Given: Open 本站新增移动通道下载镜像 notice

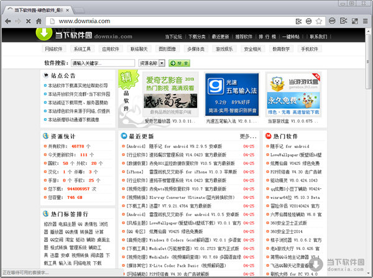Looking at the screenshot, I should coord(74,119).
